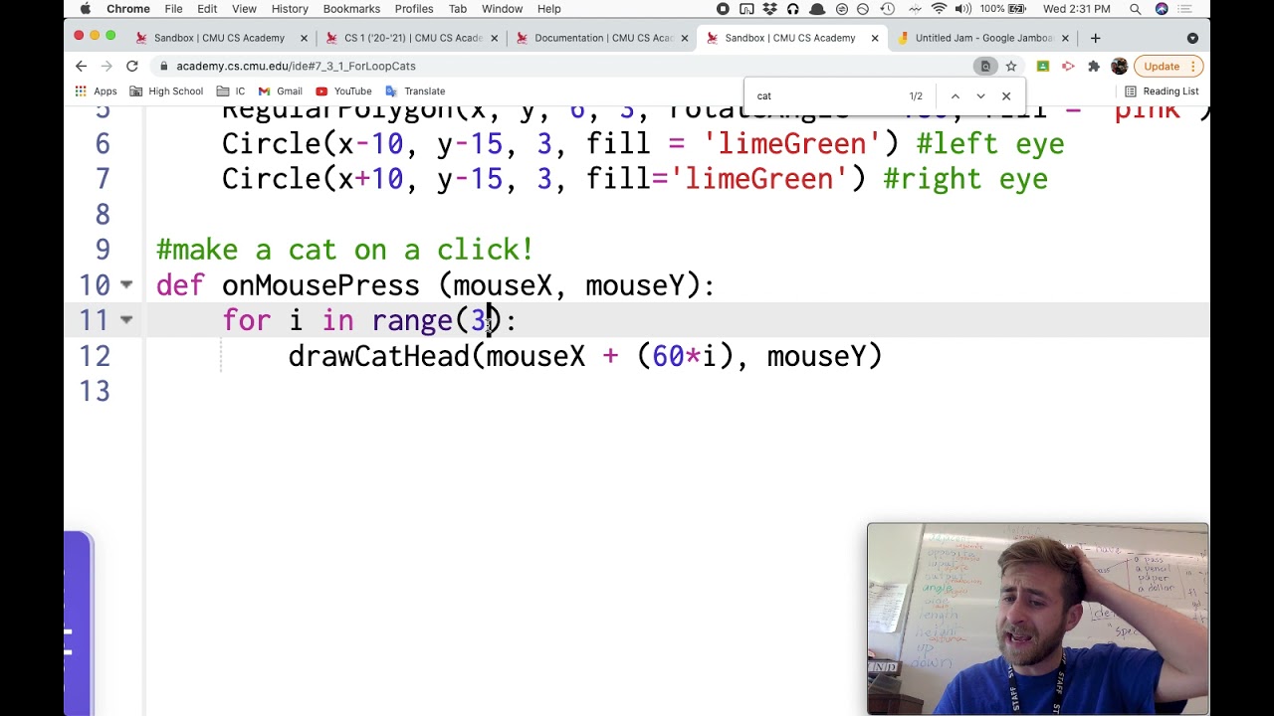1274x716 pixels.
Task: Open the Chrome profile avatar
Action: click(1119, 66)
